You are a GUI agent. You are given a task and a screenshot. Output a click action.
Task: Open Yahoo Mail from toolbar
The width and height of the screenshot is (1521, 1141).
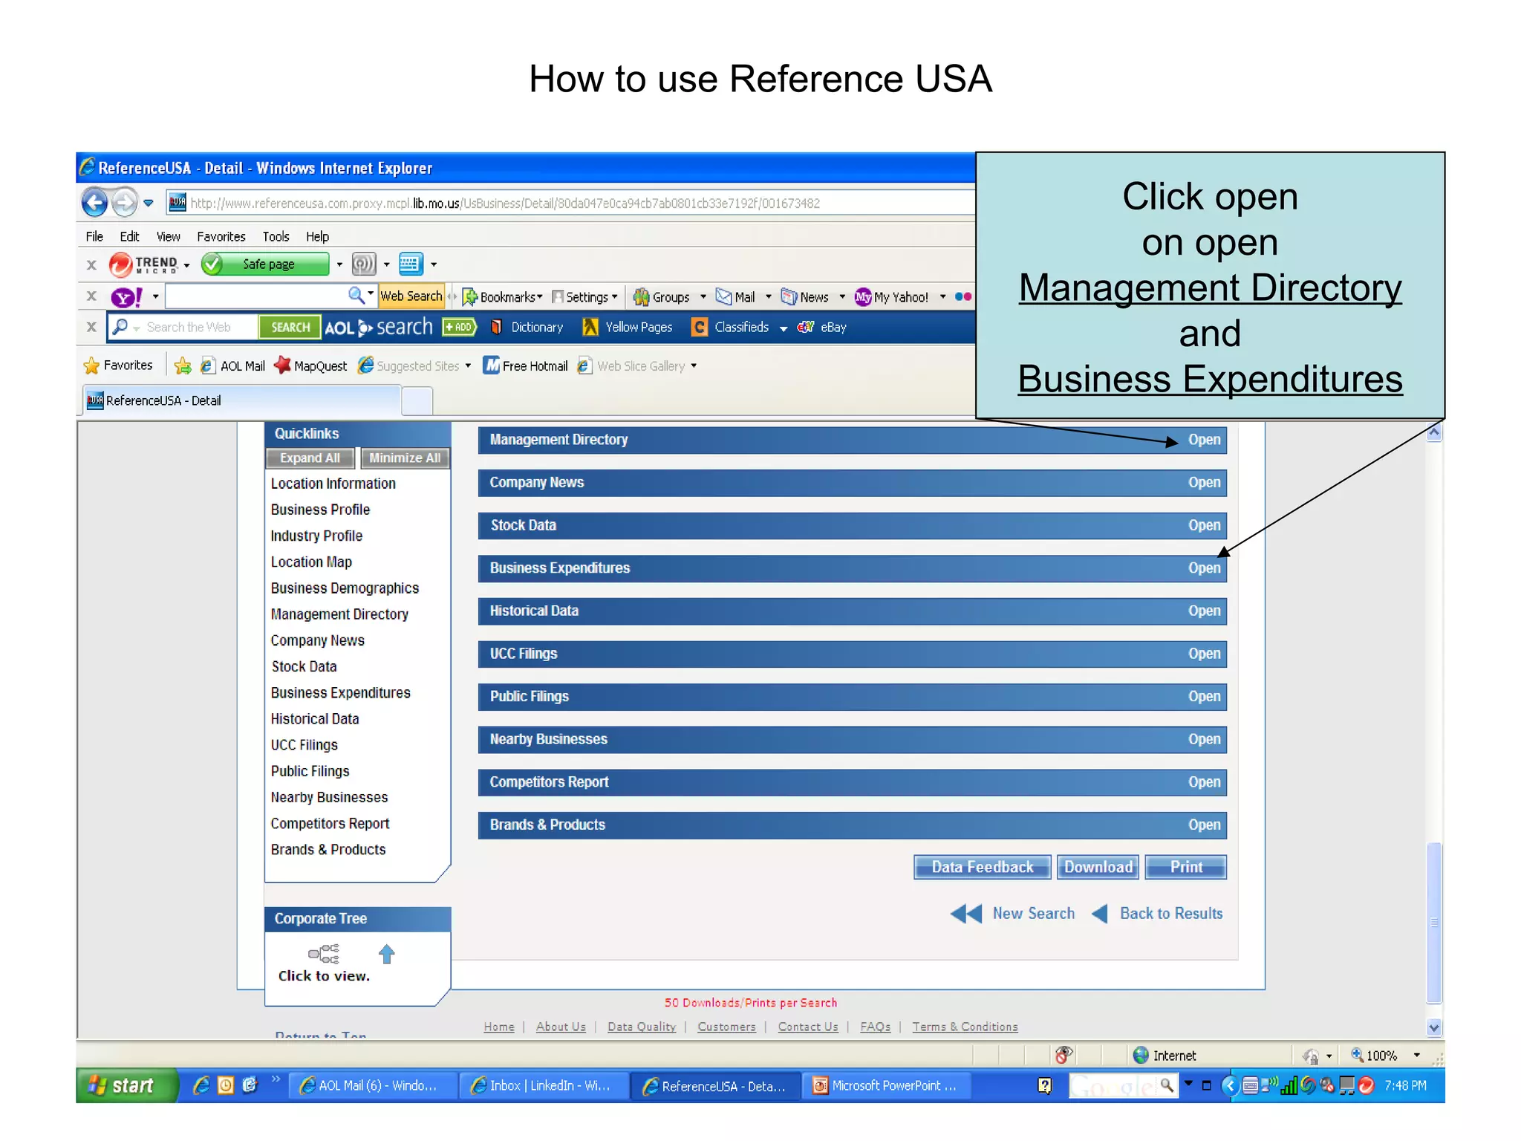(735, 297)
